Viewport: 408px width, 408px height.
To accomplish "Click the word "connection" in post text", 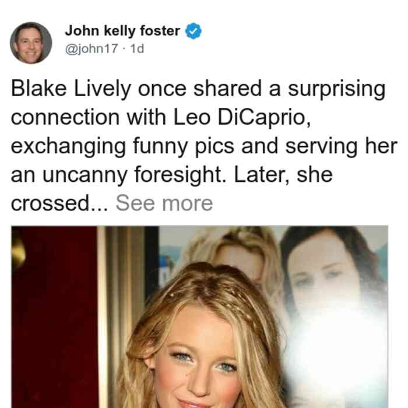I will tap(65, 118).
